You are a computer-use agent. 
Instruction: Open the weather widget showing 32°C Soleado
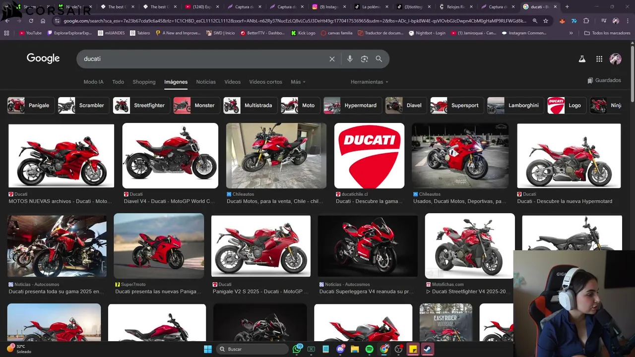19,349
